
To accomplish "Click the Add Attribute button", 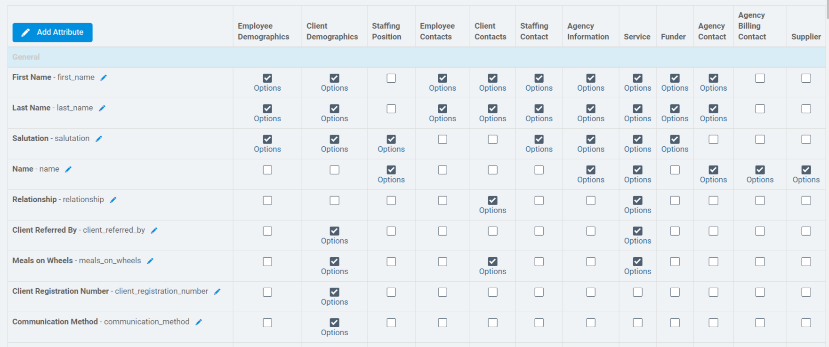I will [52, 32].
